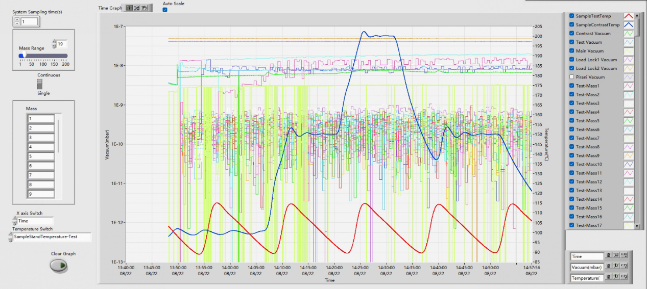Open plot style icon for Test Vacuum
The image size is (647, 289).
(x=628, y=42)
